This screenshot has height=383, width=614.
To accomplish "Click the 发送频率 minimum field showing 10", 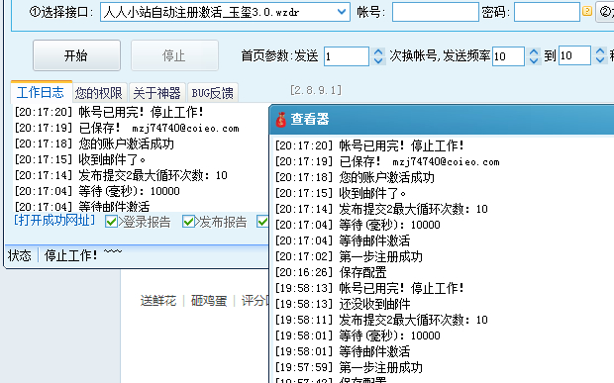I will click(508, 56).
